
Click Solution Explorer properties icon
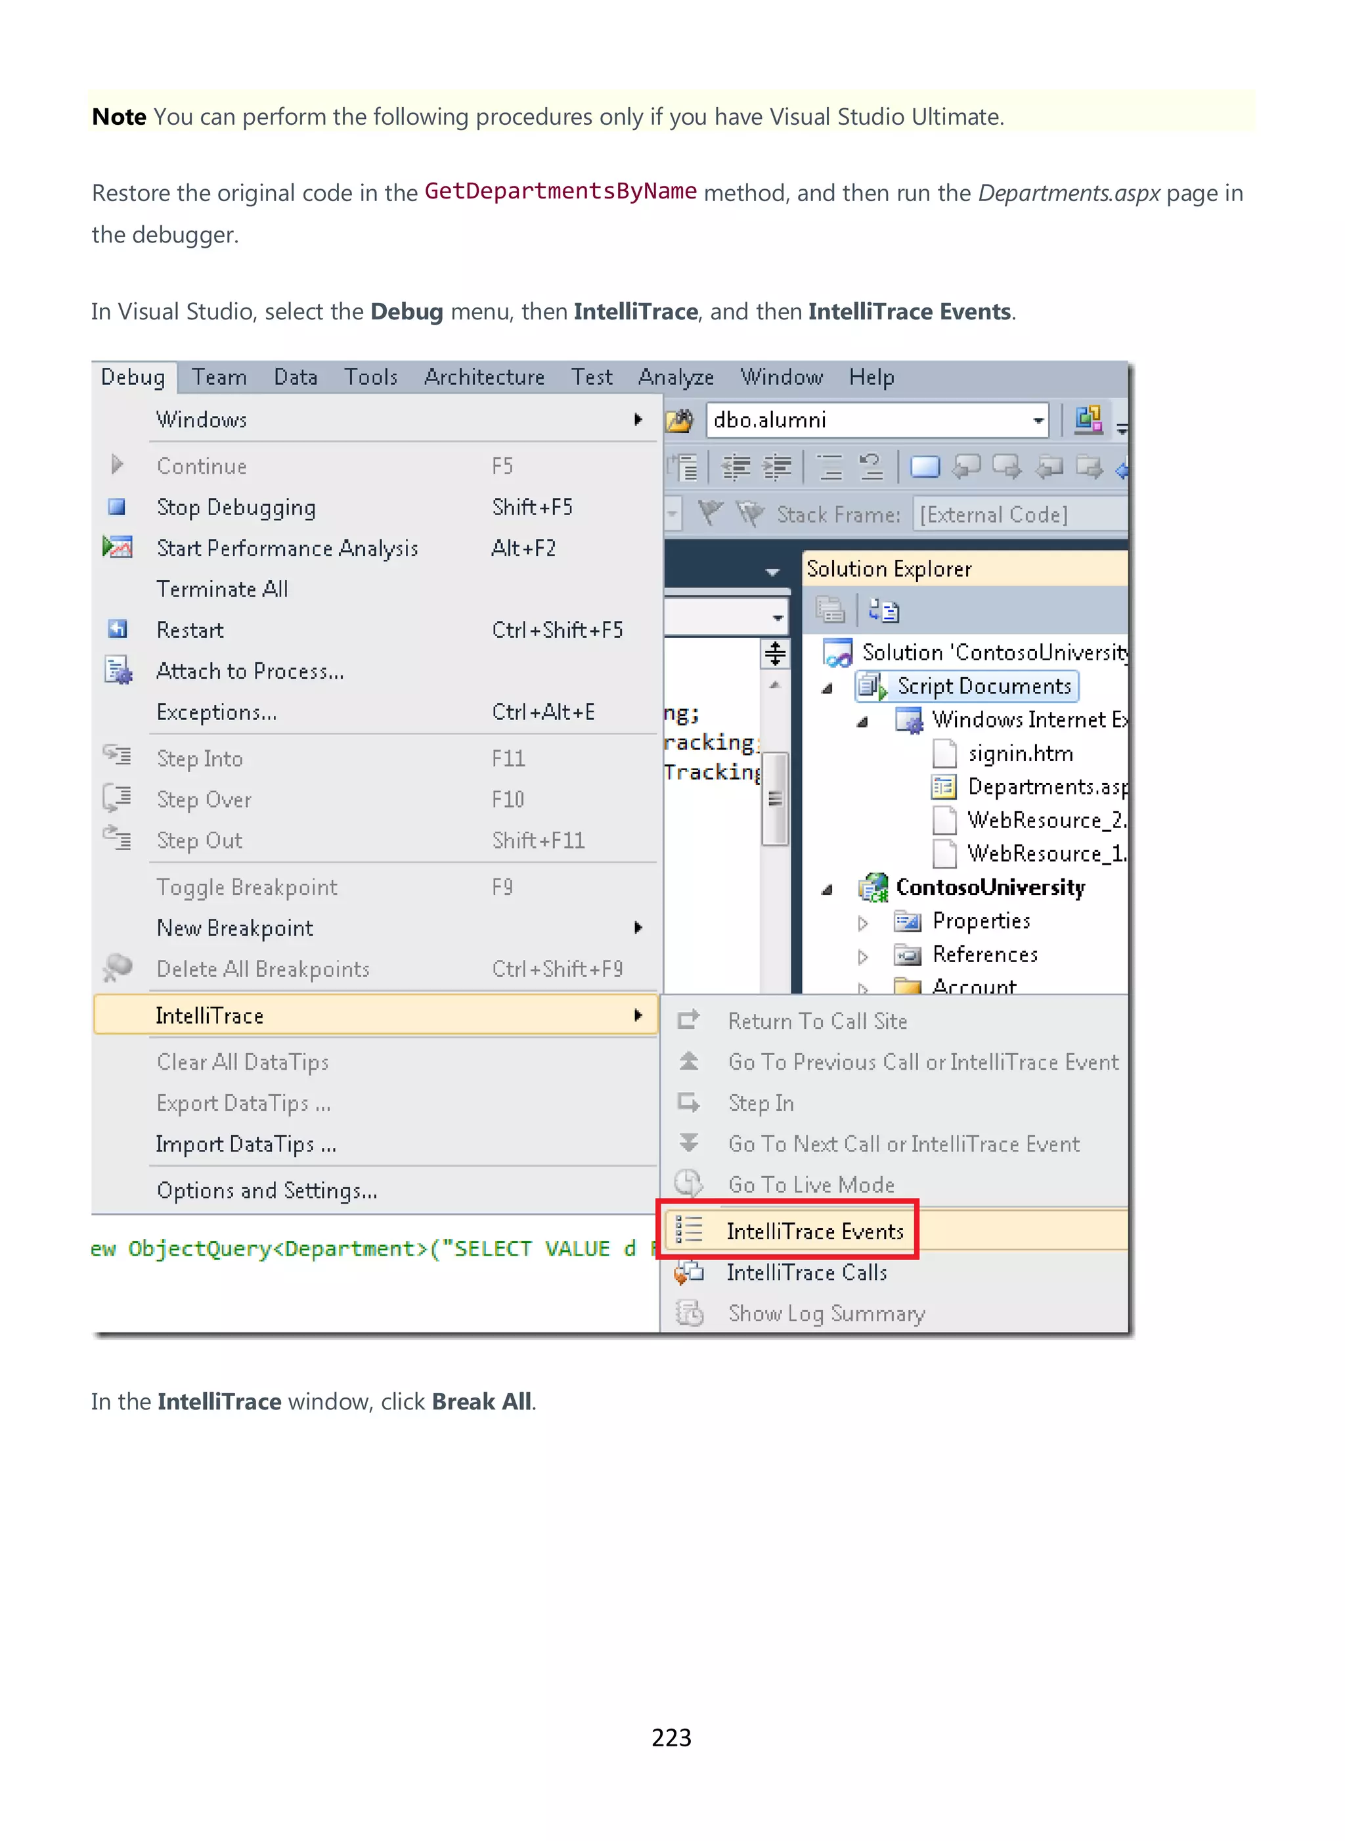831,610
